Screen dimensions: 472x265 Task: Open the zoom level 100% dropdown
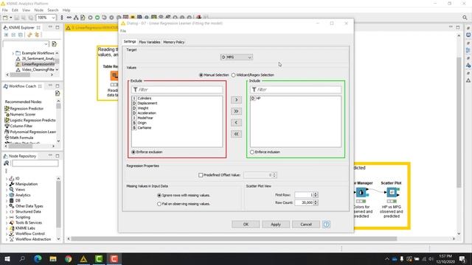point(53,18)
